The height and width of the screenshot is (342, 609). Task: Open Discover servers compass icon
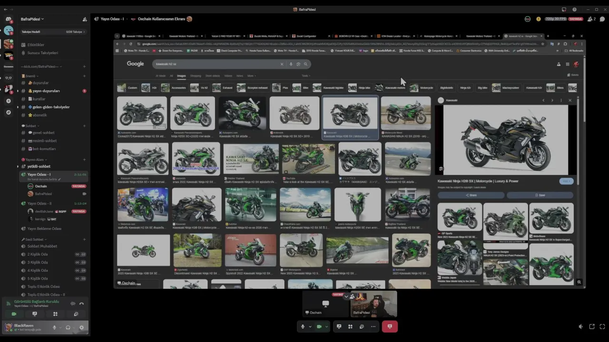[8, 113]
